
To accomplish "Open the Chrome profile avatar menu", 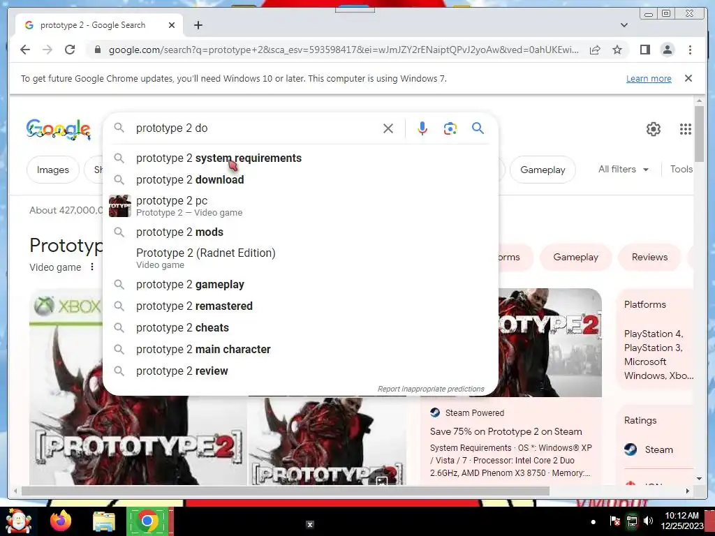I will tap(667, 50).
